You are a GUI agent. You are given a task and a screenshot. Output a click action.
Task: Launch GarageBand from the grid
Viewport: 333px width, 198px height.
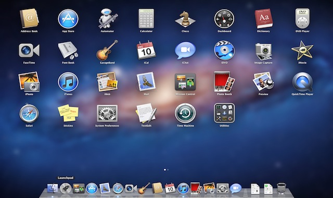[x=107, y=50]
